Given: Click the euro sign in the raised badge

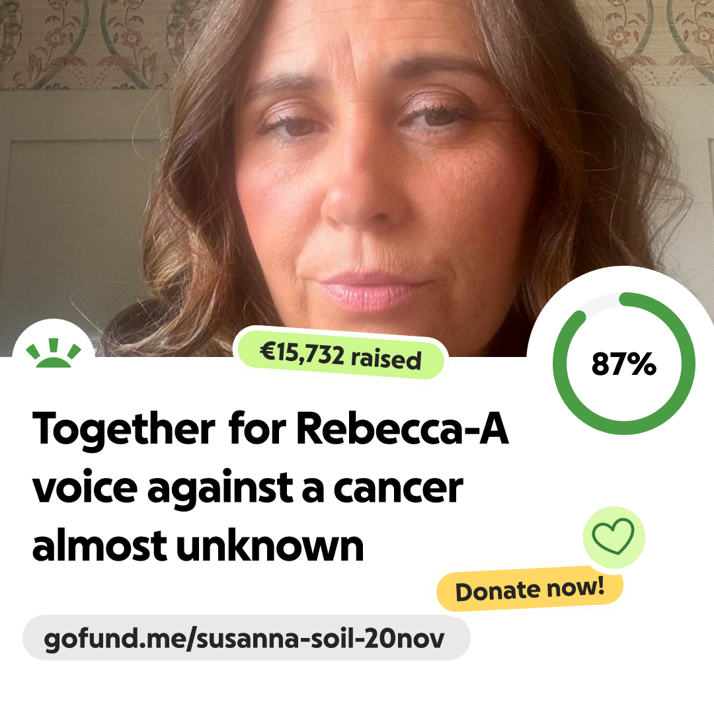Looking at the screenshot, I should (x=266, y=351).
